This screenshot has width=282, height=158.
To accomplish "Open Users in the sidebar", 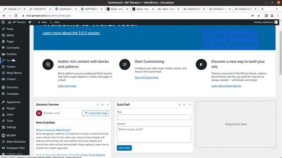I will [x=10, y=115].
